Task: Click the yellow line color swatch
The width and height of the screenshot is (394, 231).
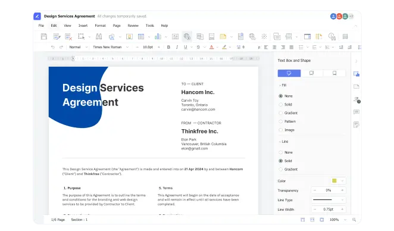Action: coord(334,181)
